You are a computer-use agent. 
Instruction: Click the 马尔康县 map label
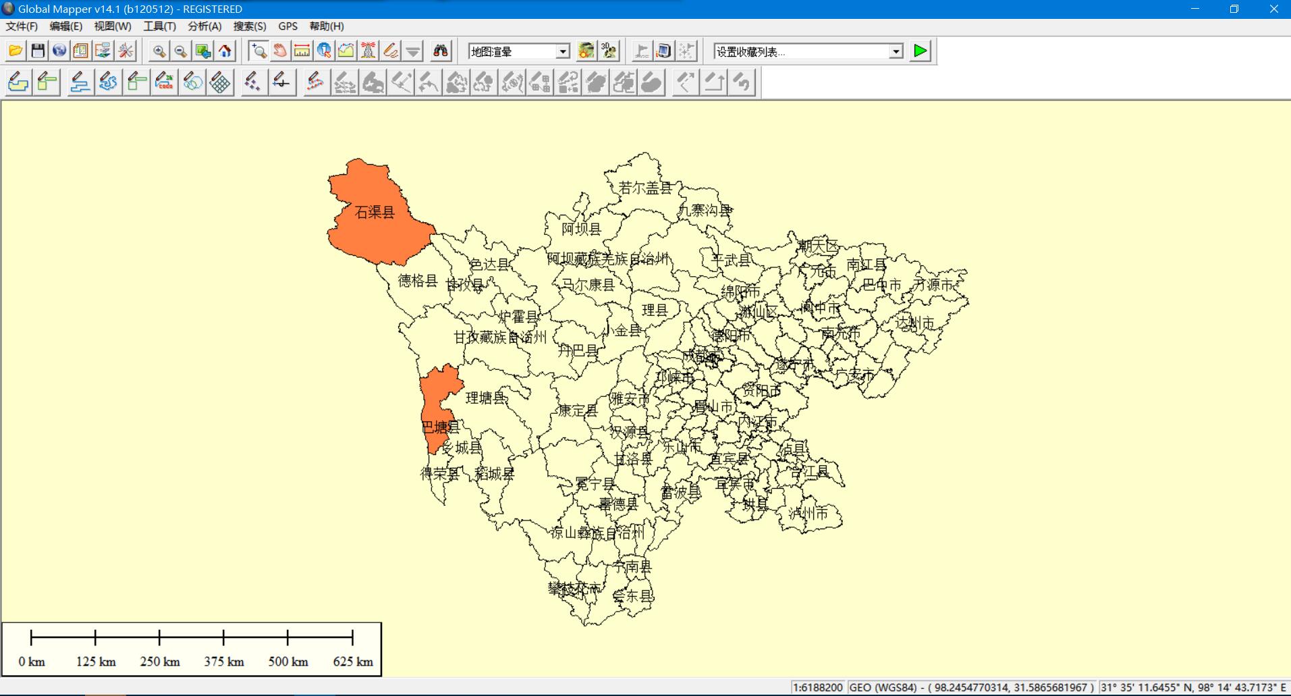pyautogui.click(x=588, y=285)
